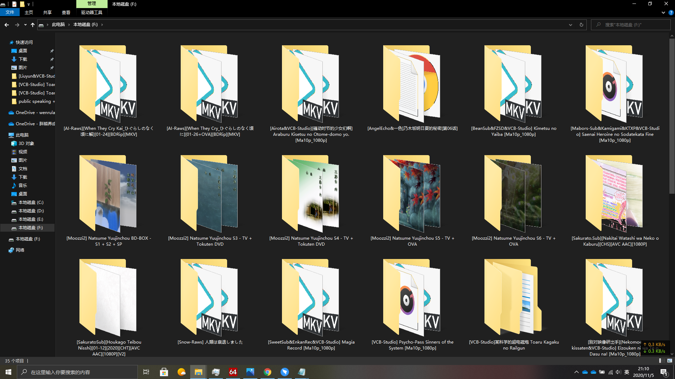Image resolution: width=675 pixels, height=379 pixels.
Task: Switch to the 共享 ribbon tab
Action: coord(47,12)
